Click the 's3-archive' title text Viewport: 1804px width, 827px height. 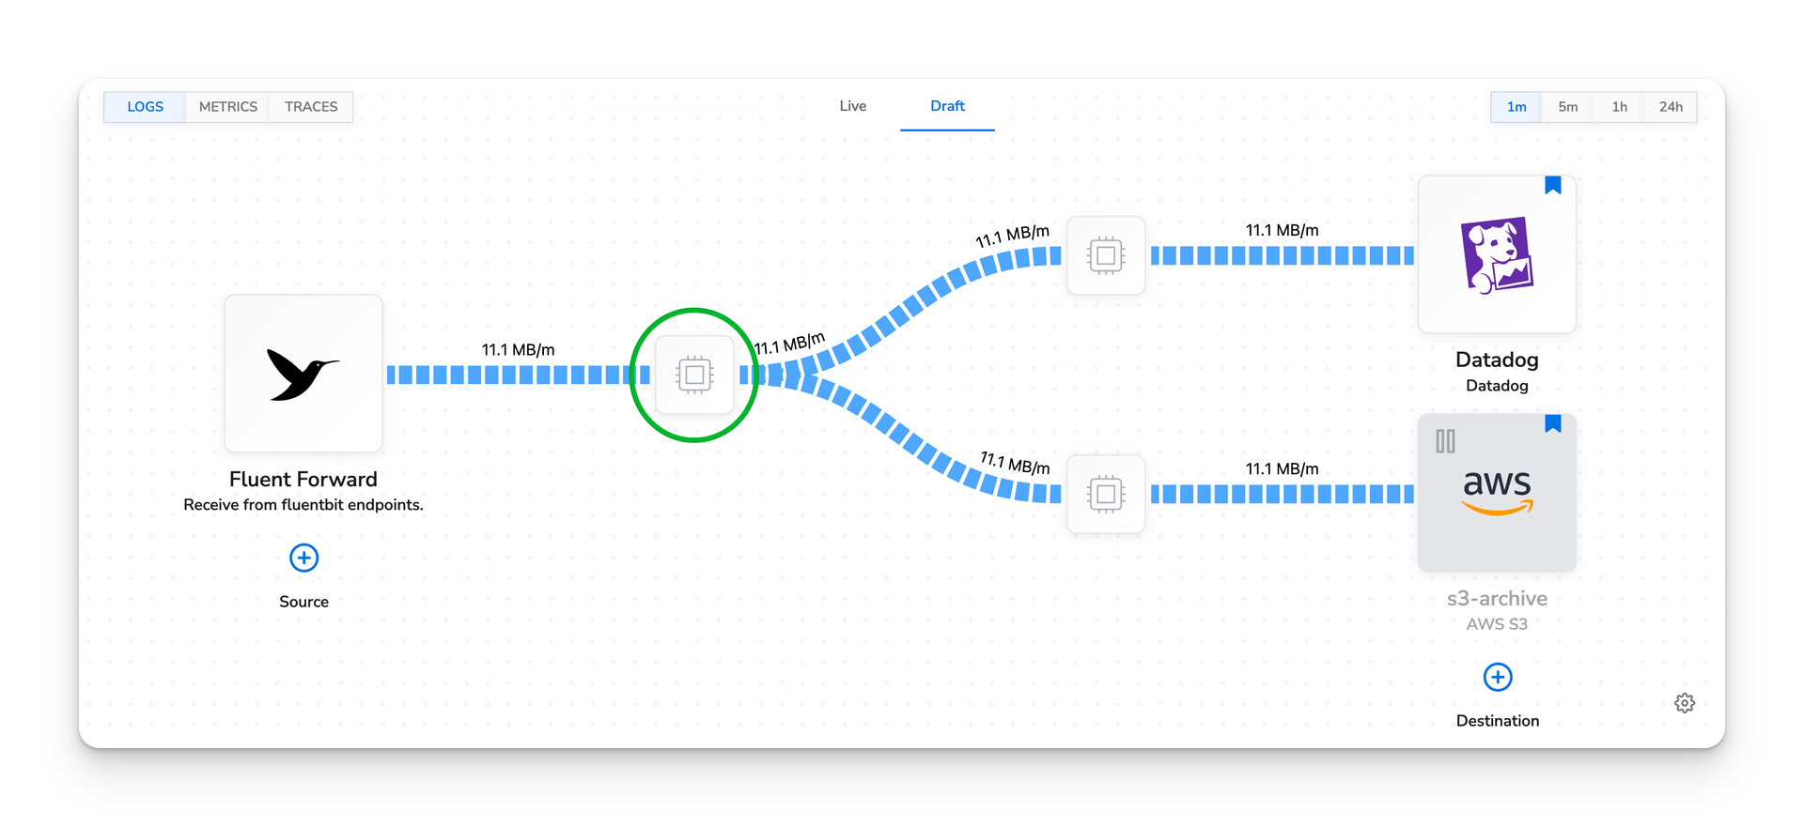pyautogui.click(x=1497, y=598)
